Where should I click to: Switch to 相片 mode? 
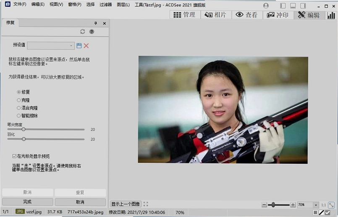coord(216,15)
